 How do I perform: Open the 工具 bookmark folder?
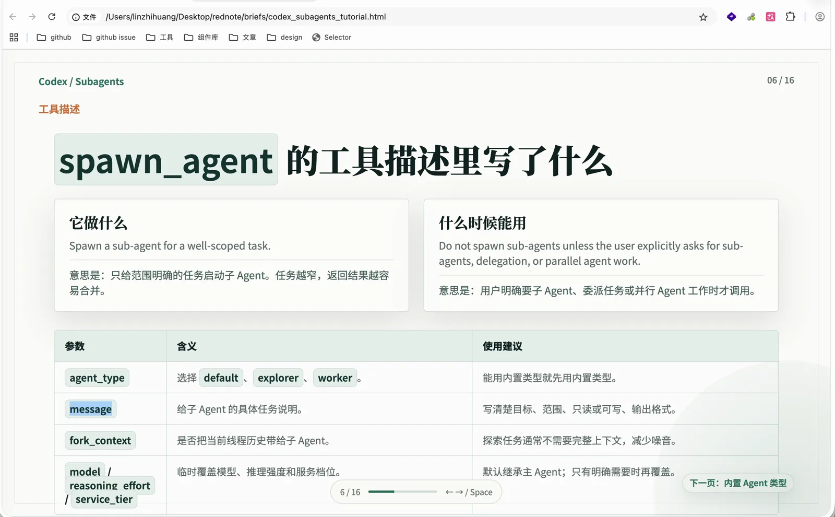point(160,37)
